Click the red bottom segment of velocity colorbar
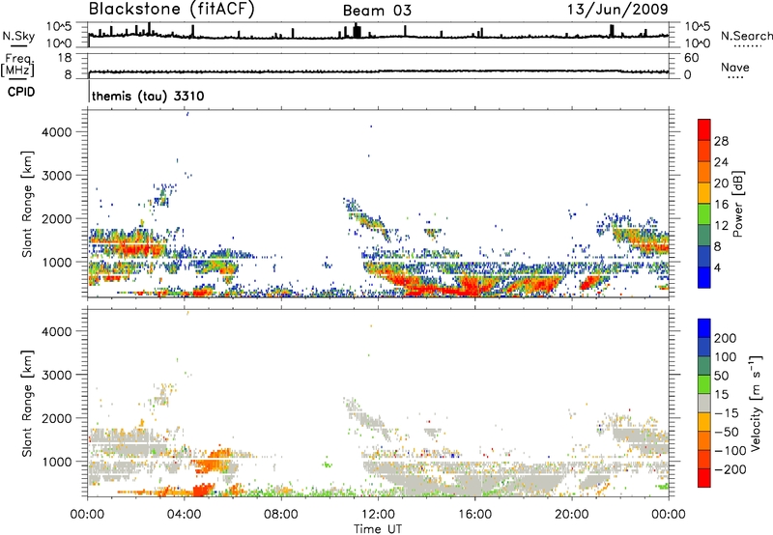773x535 pixels. pos(704,478)
